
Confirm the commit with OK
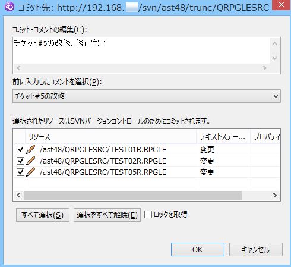point(198,249)
